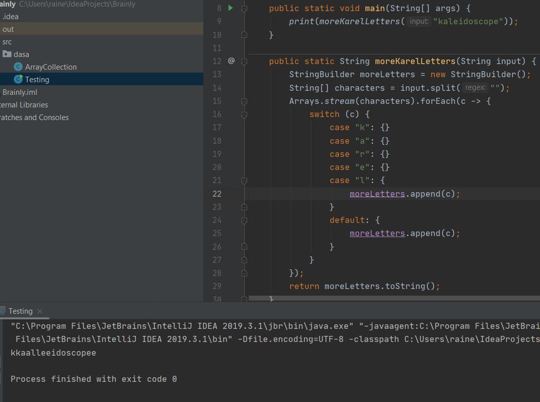540x402 pixels.
Task: Select the src folder in project tree
Action: click(7, 42)
